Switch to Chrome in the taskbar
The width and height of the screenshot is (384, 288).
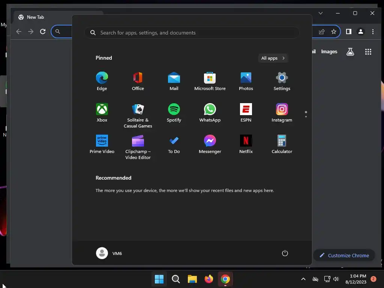tap(225, 279)
